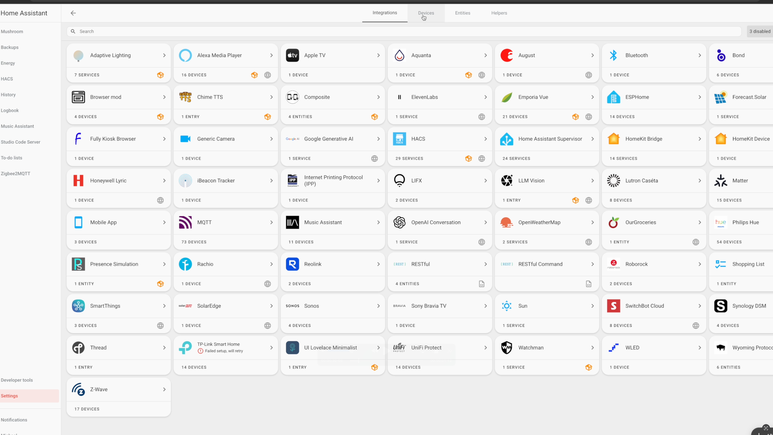Image resolution: width=773 pixels, height=435 pixels.
Task: Expand WLED card chevron arrow
Action: 700,348
